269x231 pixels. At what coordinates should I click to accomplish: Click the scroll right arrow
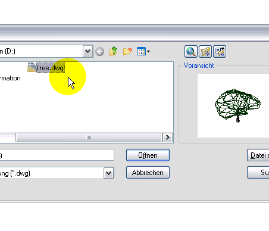coord(167,138)
